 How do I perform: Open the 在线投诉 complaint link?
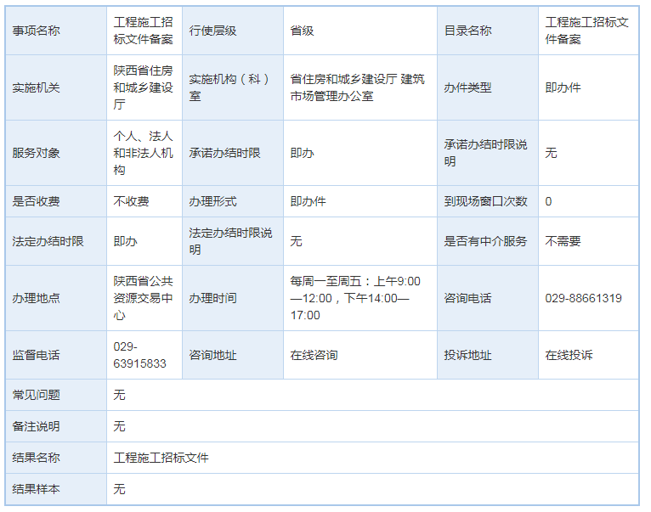569,355
